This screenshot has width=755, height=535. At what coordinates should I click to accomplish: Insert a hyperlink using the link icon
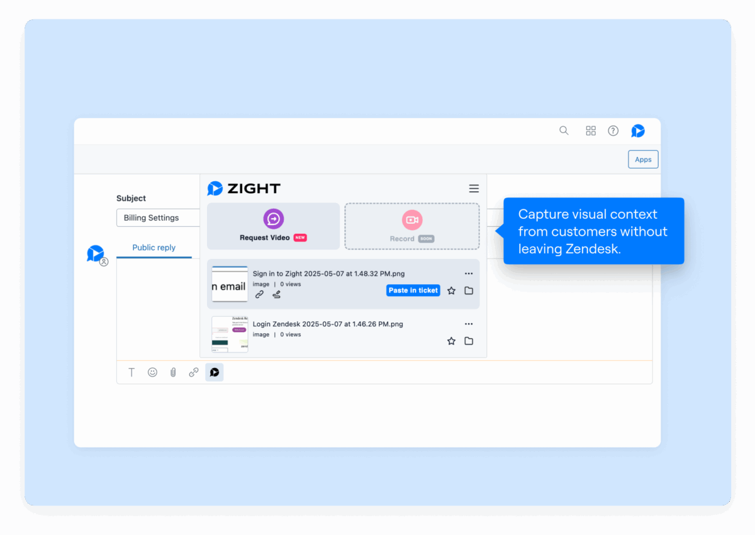click(194, 372)
